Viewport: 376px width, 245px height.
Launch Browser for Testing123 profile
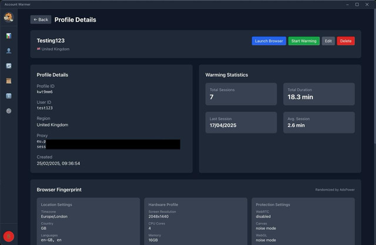pos(269,41)
